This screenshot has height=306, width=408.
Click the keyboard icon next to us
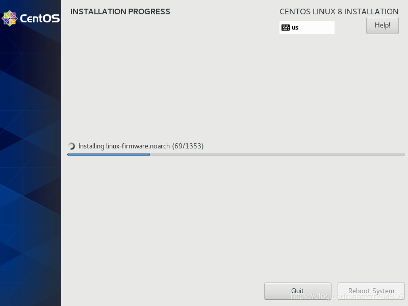(x=286, y=28)
